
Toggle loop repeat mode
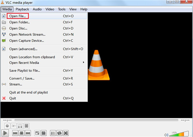point(59,133)
